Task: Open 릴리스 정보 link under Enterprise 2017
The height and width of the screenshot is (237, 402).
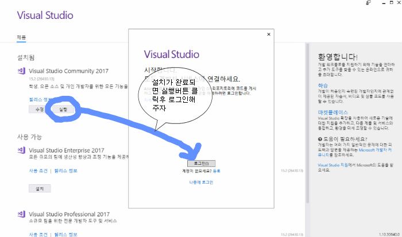Action: coord(65,171)
